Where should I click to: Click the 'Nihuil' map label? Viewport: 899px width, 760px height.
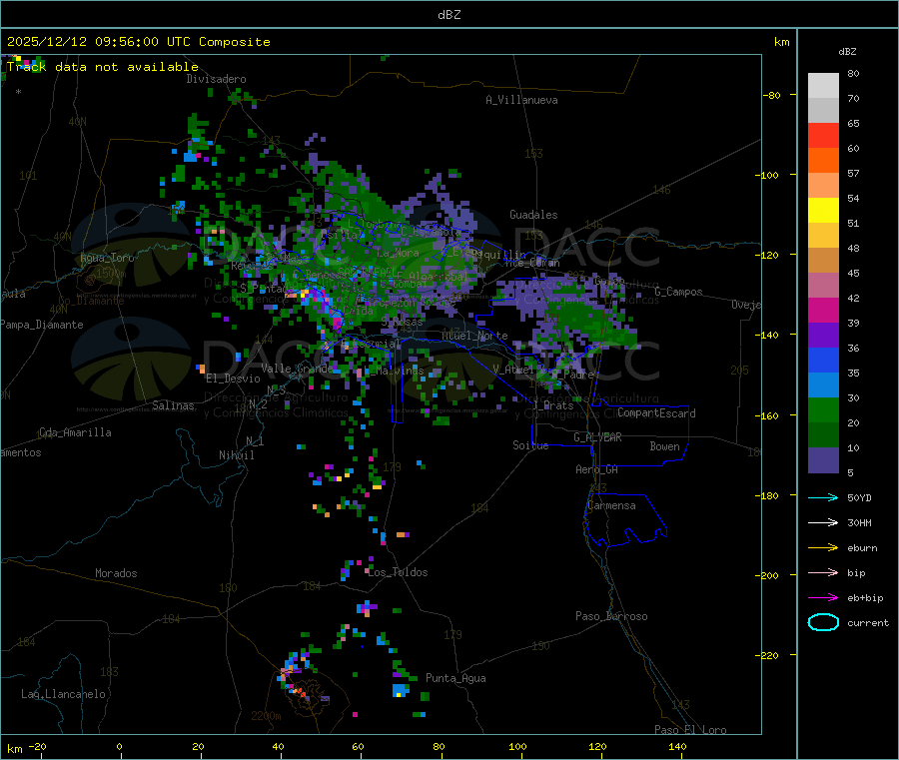point(236,455)
